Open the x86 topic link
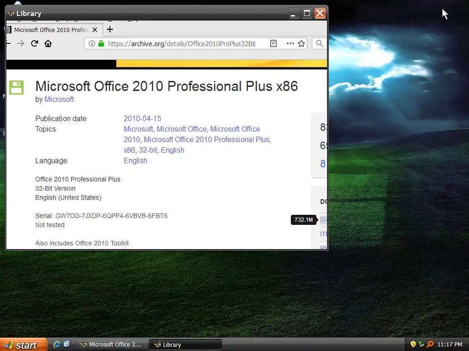Viewport: 469px width, 351px height. (x=129, y=150)
